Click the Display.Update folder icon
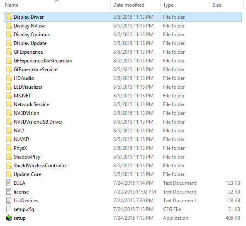The image size is (246, 226). point(9,43)
